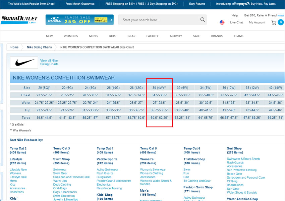This screenshot has height=201, width=285.
Task: Click the Lifestyle New link
Action: point(18,170)
